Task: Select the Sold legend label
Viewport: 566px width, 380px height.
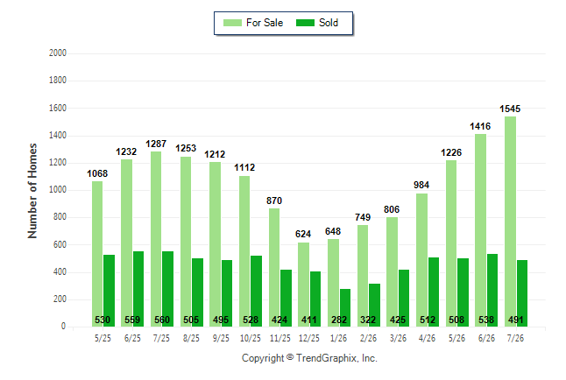Action: [329, 23]
